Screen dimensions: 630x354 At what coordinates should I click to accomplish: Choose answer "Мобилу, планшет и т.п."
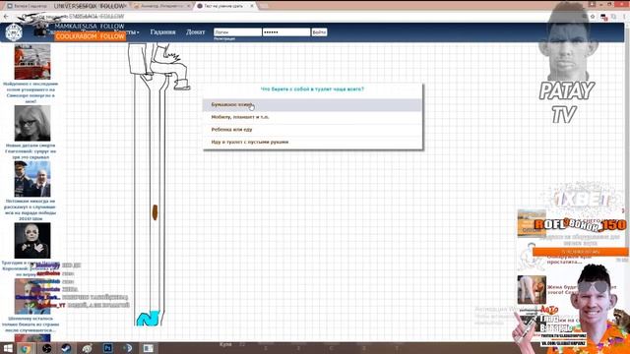click(x=313, y=117)
